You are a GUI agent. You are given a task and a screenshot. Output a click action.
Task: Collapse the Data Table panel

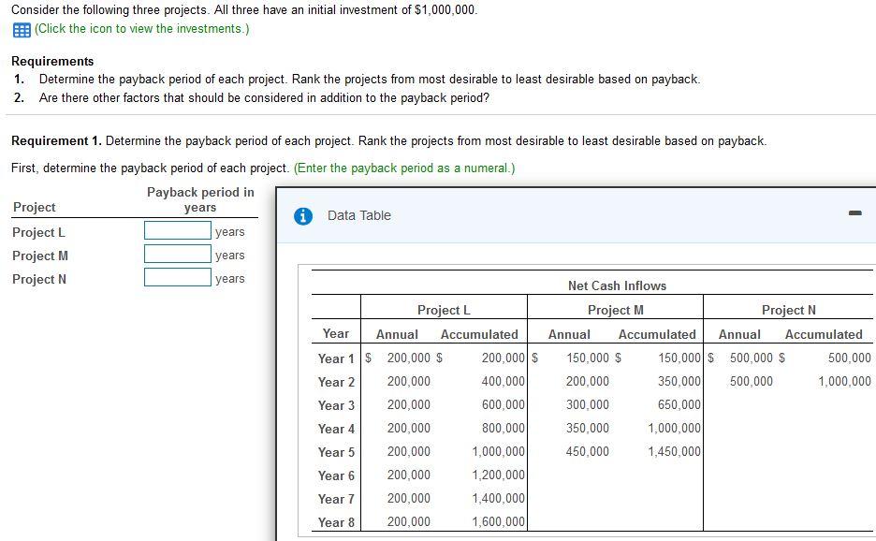point(854,213)
